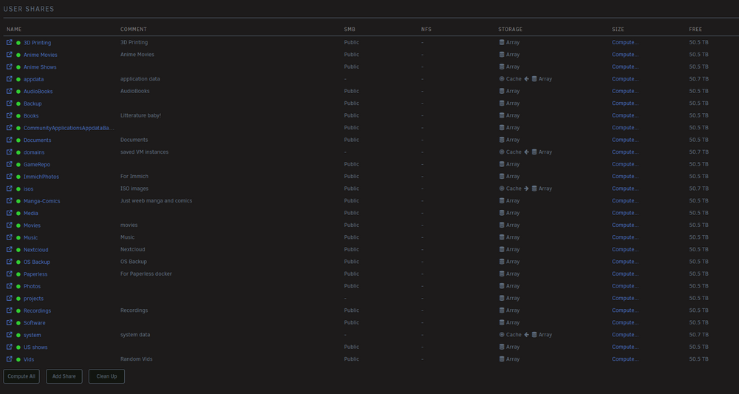Click the 'Random Vids' comment text
739x394 pixels.
click(136, 359)
